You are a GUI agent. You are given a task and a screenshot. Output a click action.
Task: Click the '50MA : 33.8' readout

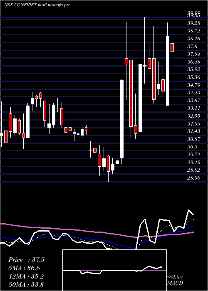tap(26, 285)
